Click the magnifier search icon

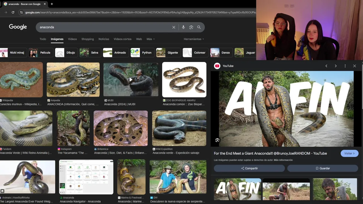pos(199,27)
